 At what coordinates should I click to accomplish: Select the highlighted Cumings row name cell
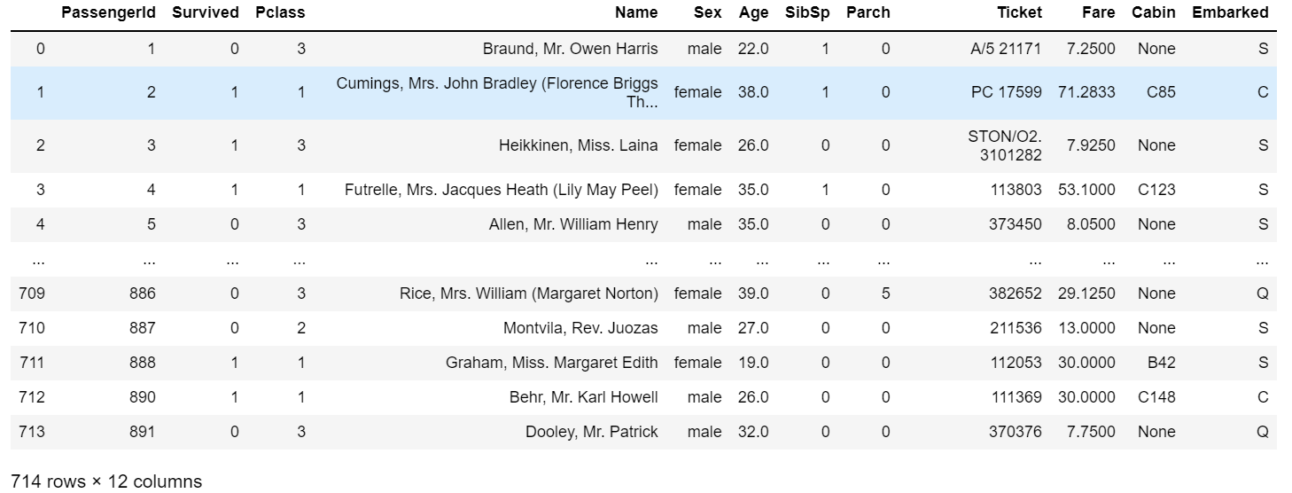click(497, 92)
